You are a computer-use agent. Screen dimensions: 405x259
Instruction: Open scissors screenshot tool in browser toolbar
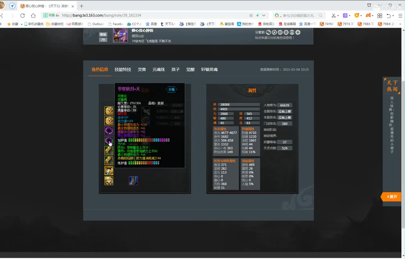pyautogui.click(x=333, y=15)
